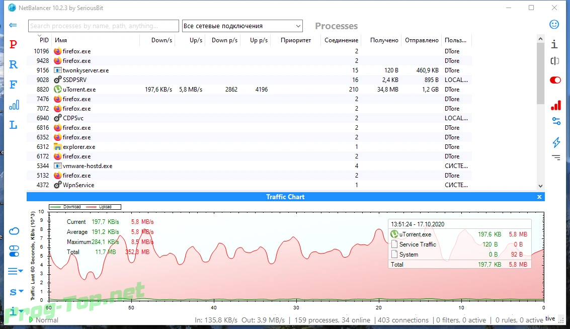
Task: Click the explorer.exe folder icon
Action: point(57,147)
